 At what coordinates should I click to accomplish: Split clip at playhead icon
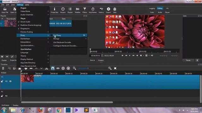point(46,68)
